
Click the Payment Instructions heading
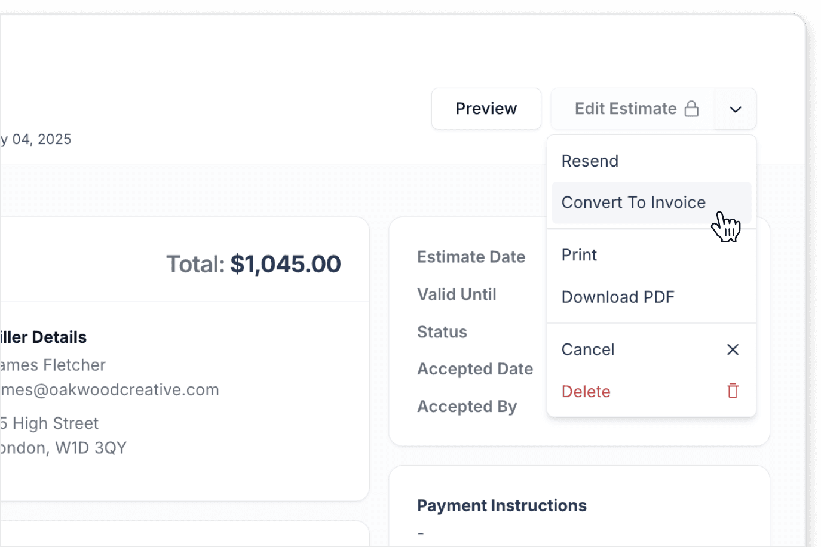(502, 505)
